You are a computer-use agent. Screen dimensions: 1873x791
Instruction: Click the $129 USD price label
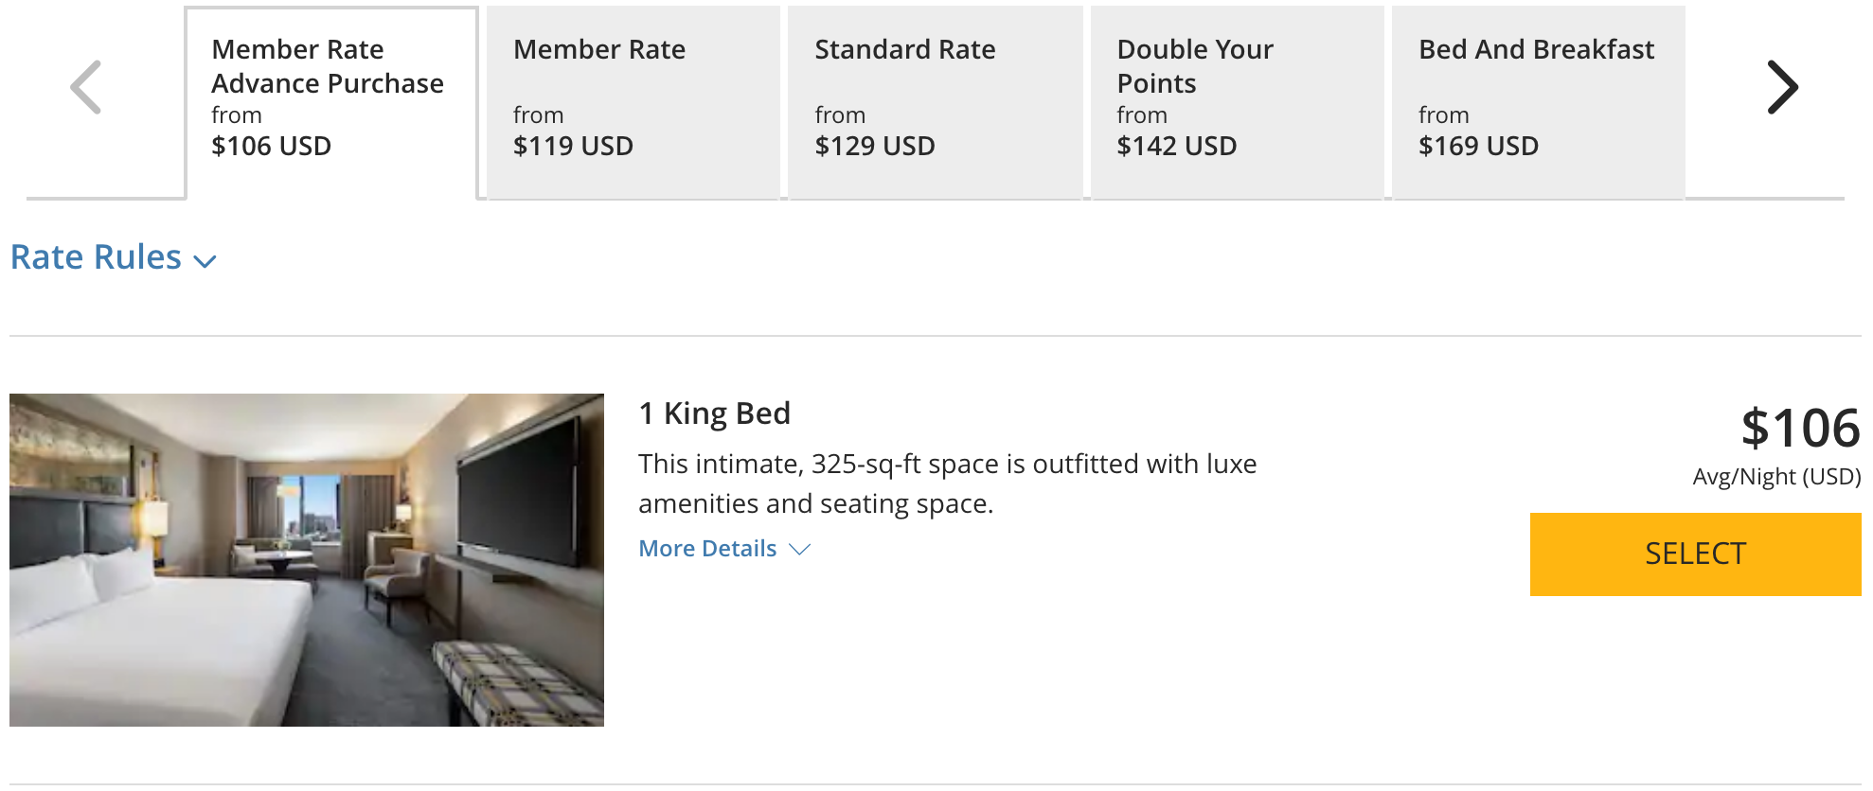(875, 147)
